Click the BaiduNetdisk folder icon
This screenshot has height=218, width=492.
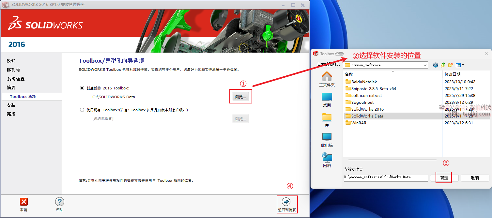[348, 82]
